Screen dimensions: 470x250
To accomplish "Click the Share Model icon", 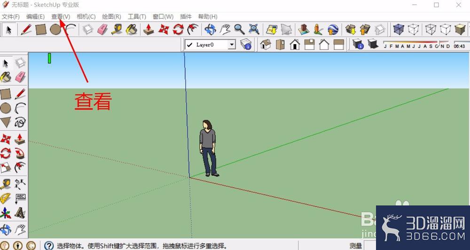I will pyautogui.click(x=365, y=29).
